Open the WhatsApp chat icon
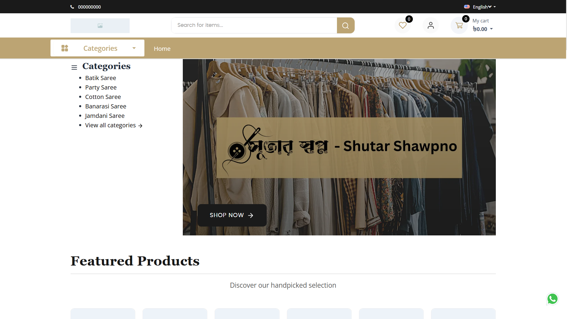 (x=552, y=299)
